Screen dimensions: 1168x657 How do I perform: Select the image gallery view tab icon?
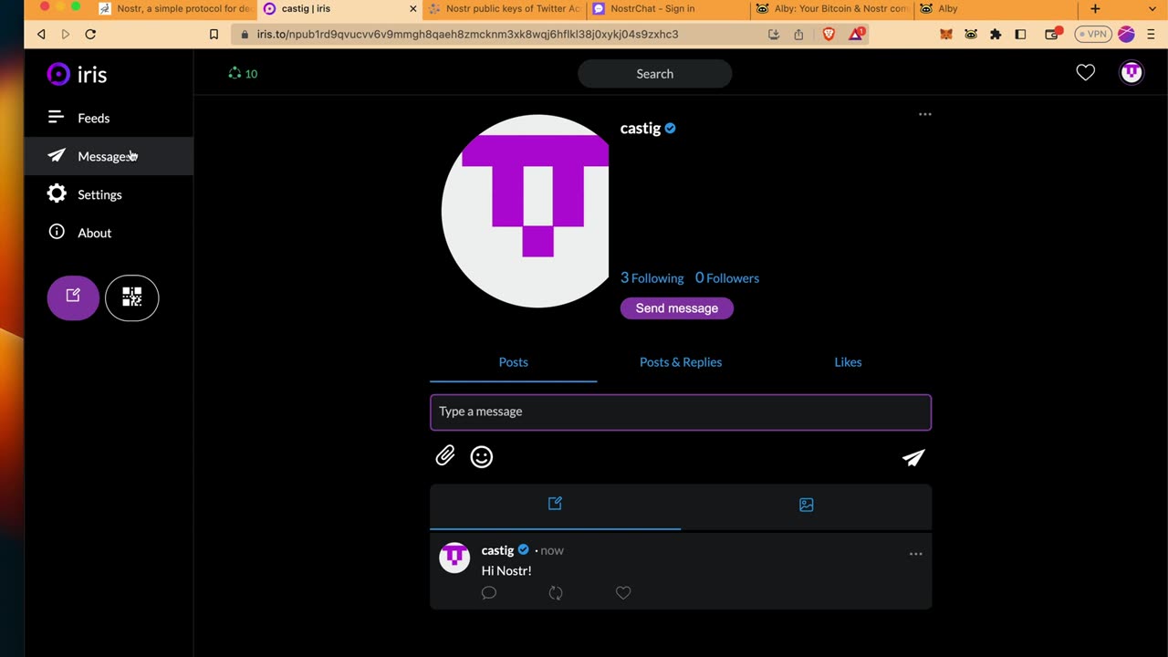[807, 505]
